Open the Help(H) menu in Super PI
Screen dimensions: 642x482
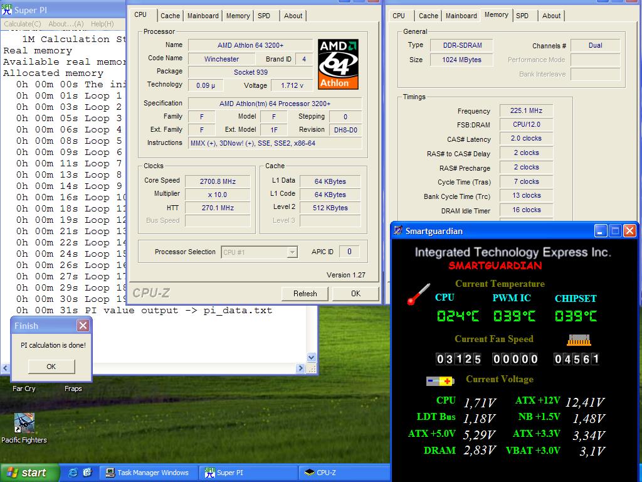(x=102, y=24)
